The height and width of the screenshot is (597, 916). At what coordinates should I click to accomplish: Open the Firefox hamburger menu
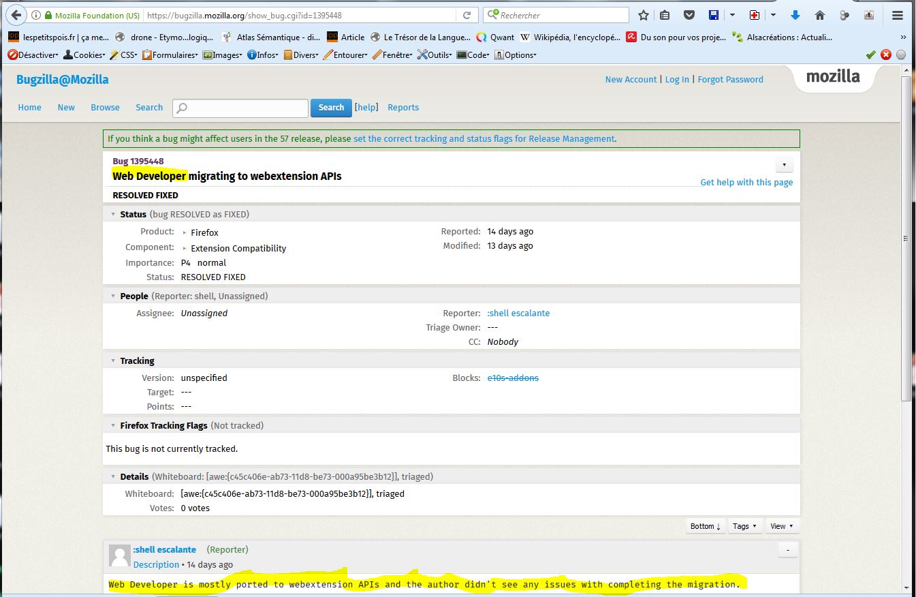(898, 15)
